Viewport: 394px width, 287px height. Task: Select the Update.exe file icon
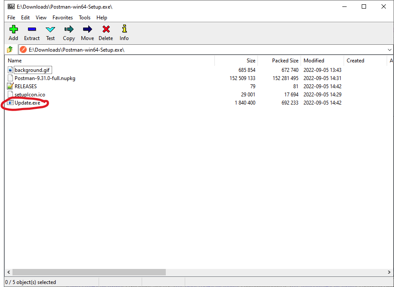click(x=10, y=103)
